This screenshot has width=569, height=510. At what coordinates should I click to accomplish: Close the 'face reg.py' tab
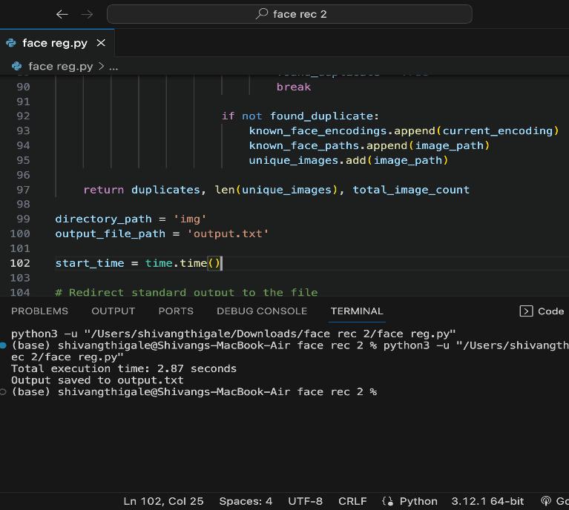tap(101, 43)
